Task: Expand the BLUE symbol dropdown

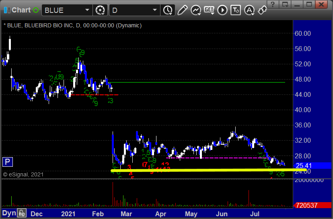Action: 87,10
